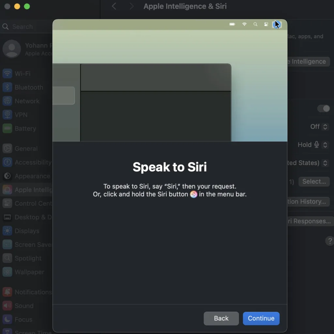Click the Select... voice button

tap(314, 181)
